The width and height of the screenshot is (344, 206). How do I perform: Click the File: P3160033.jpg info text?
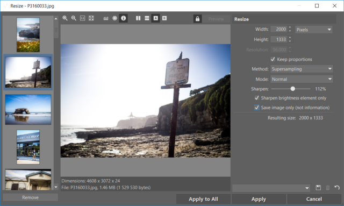pyautogui.click(x=106, y=188)
